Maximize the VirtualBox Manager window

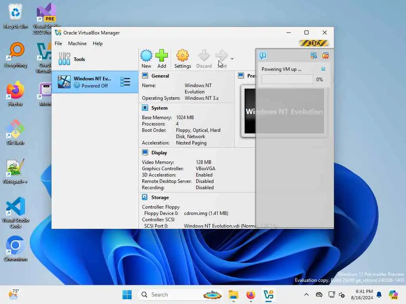306,32
